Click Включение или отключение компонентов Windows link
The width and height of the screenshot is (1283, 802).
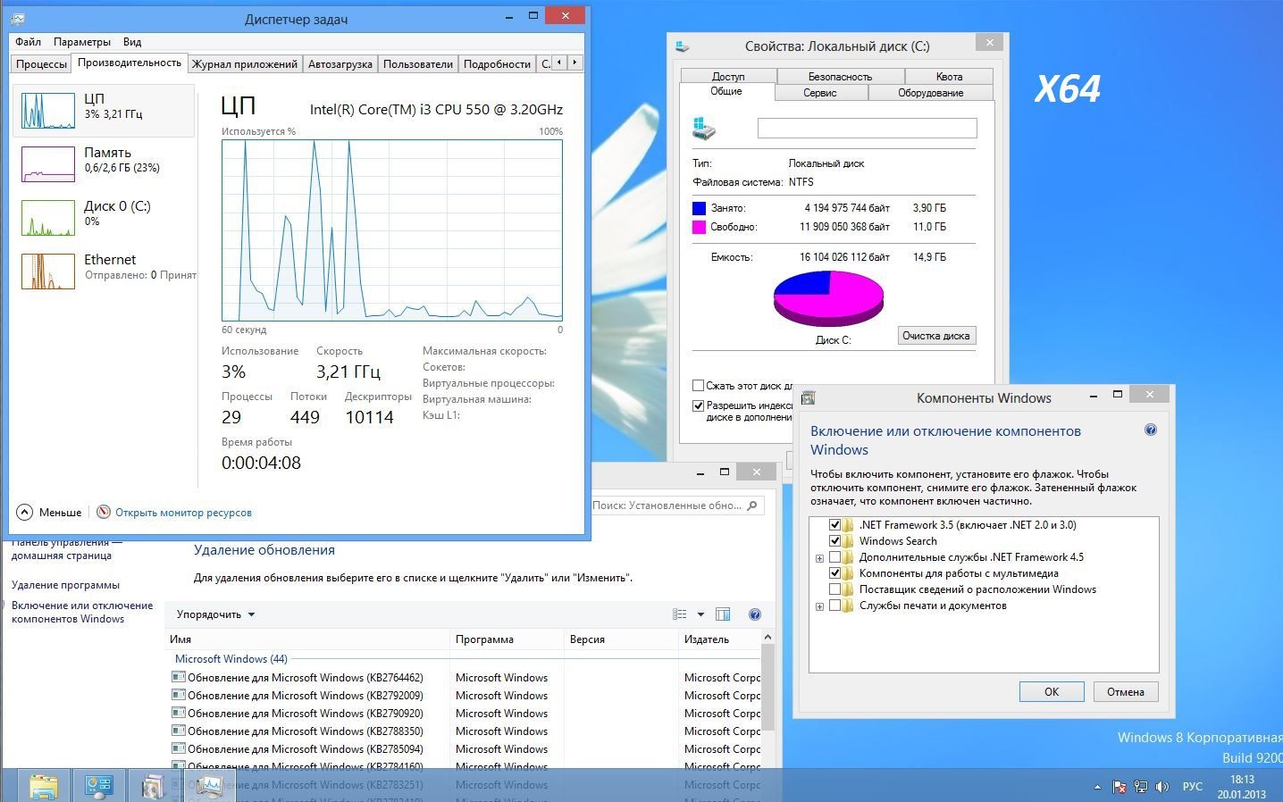point(82,612)
